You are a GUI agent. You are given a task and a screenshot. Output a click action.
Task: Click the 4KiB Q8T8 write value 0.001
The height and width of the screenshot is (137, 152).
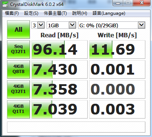pyautogui.click(x=117, y=69)
